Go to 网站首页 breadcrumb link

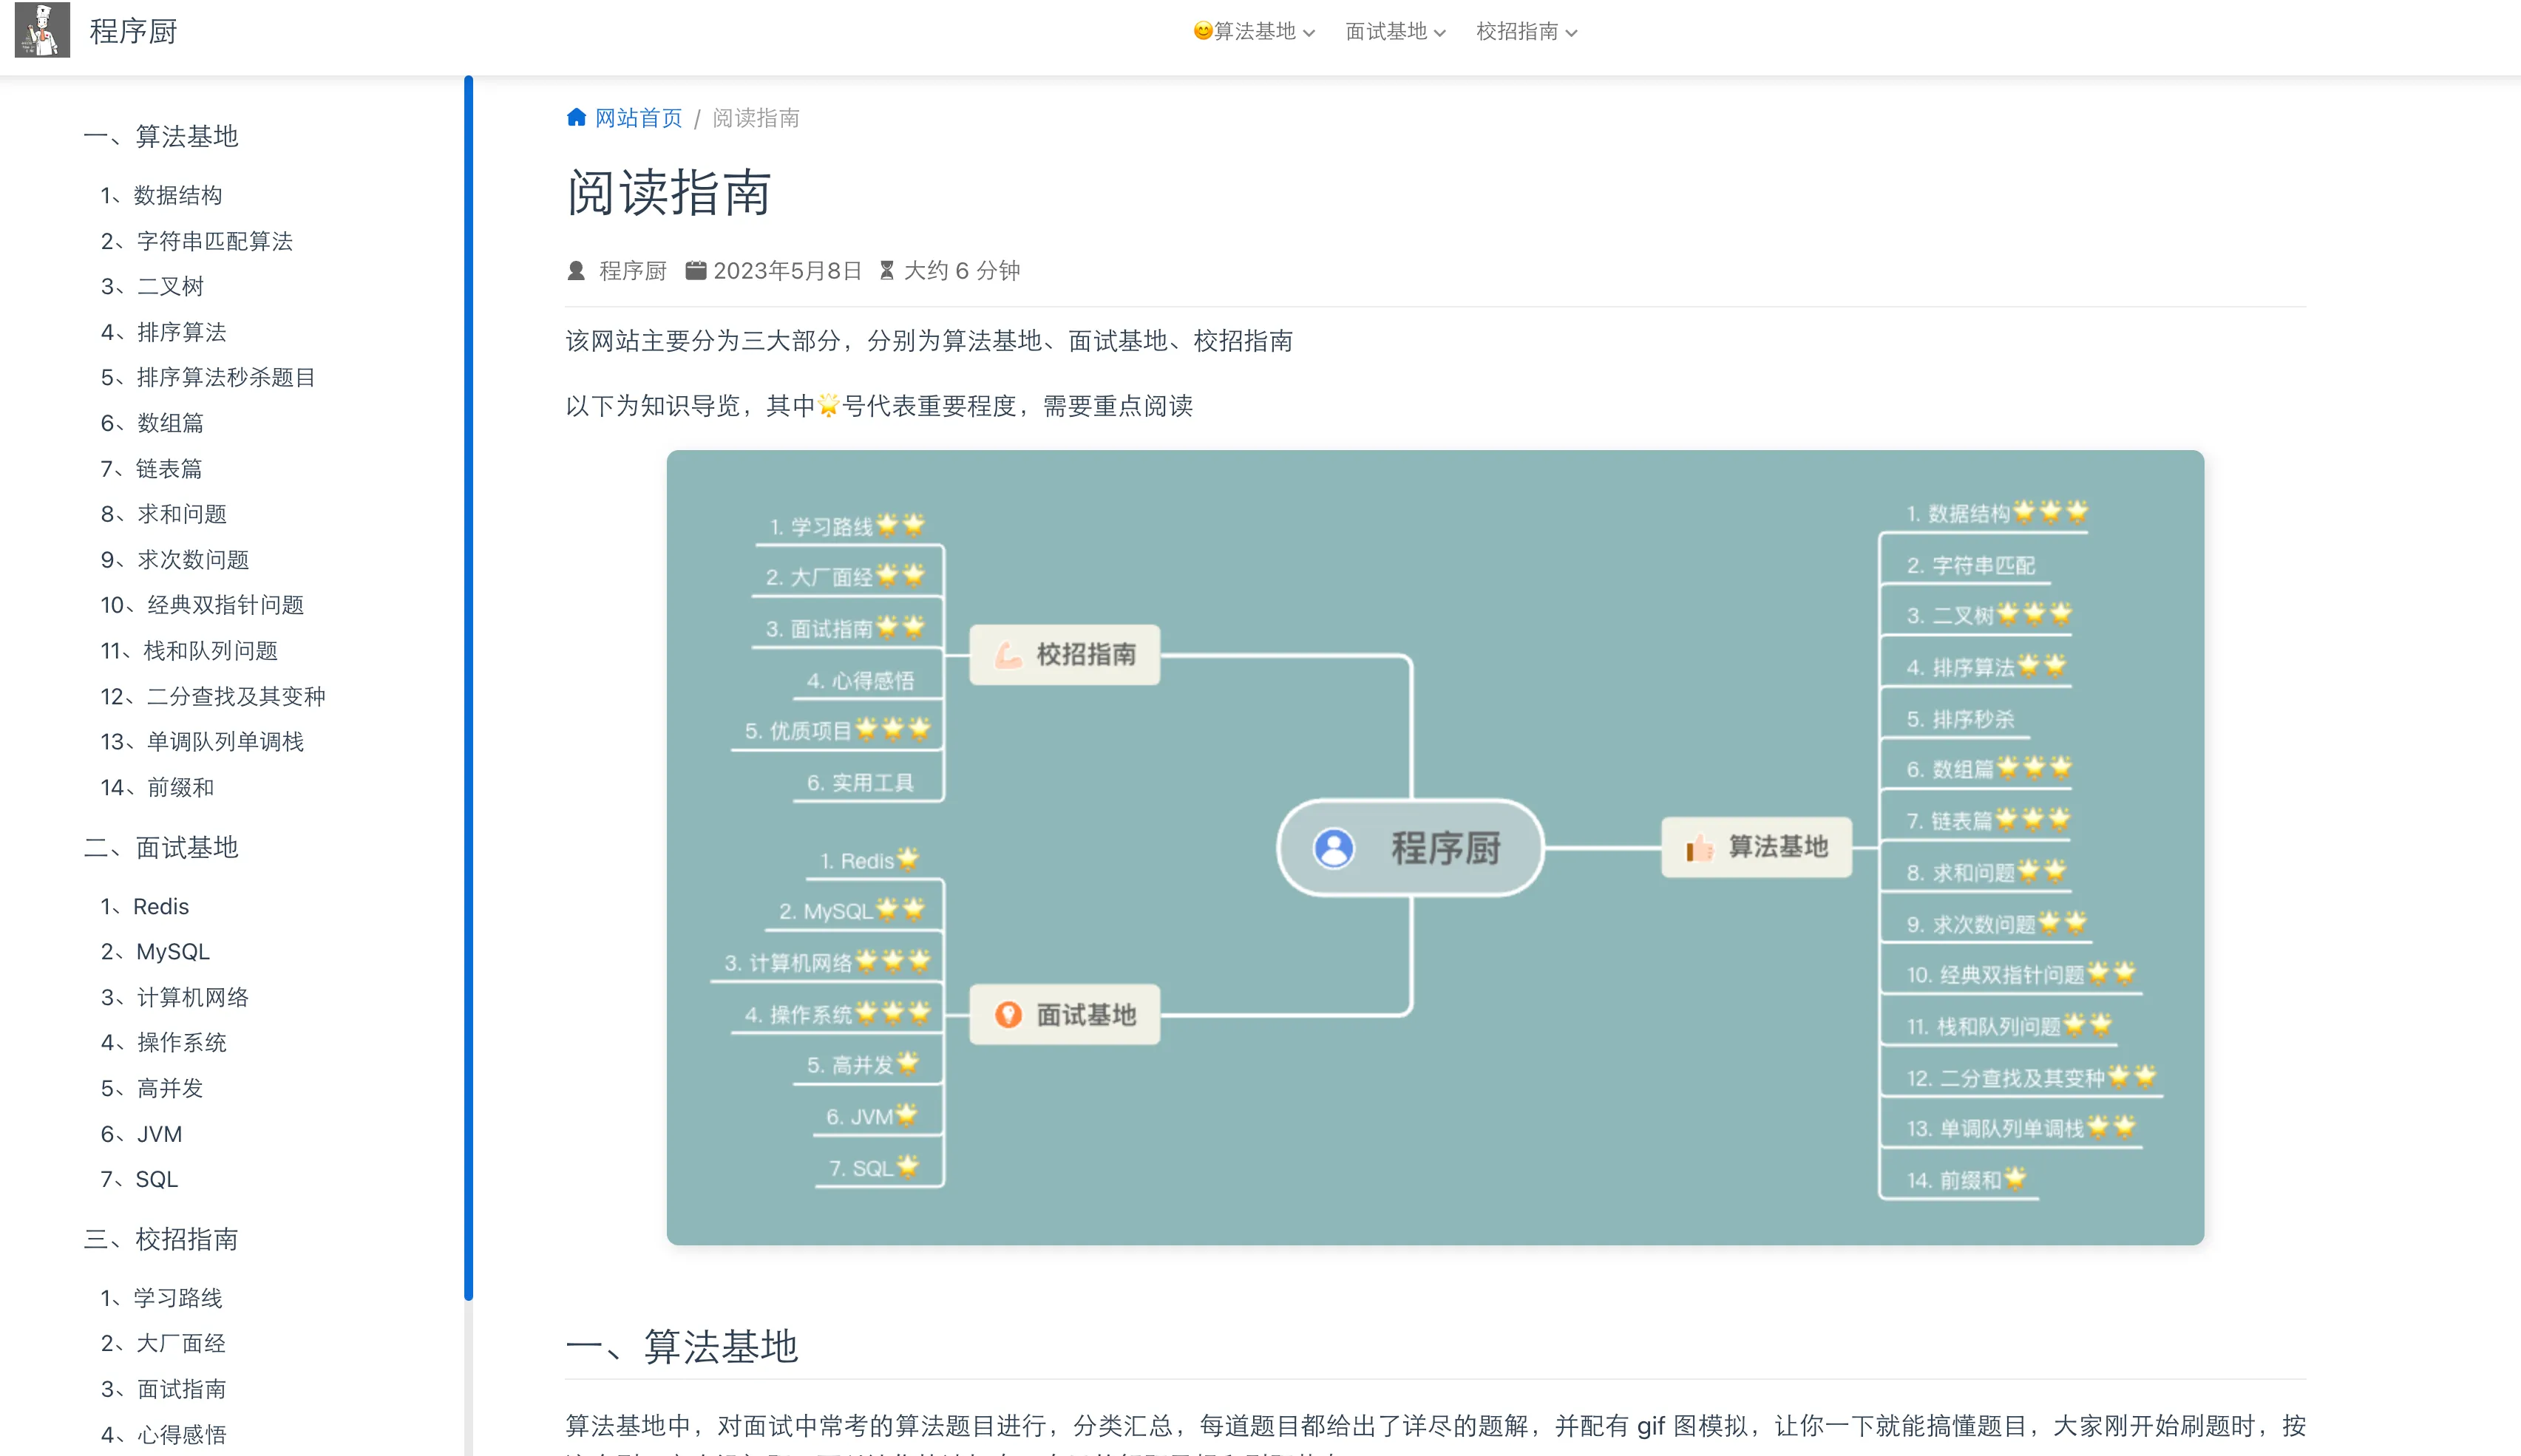(638, 118)
